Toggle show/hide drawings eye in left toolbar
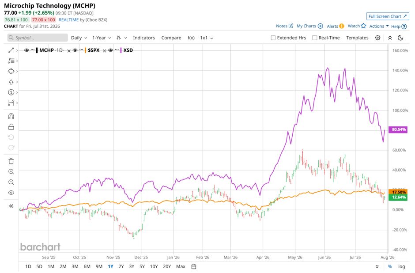The height and width of the screenshot is (273, 415). coord(11,193)
